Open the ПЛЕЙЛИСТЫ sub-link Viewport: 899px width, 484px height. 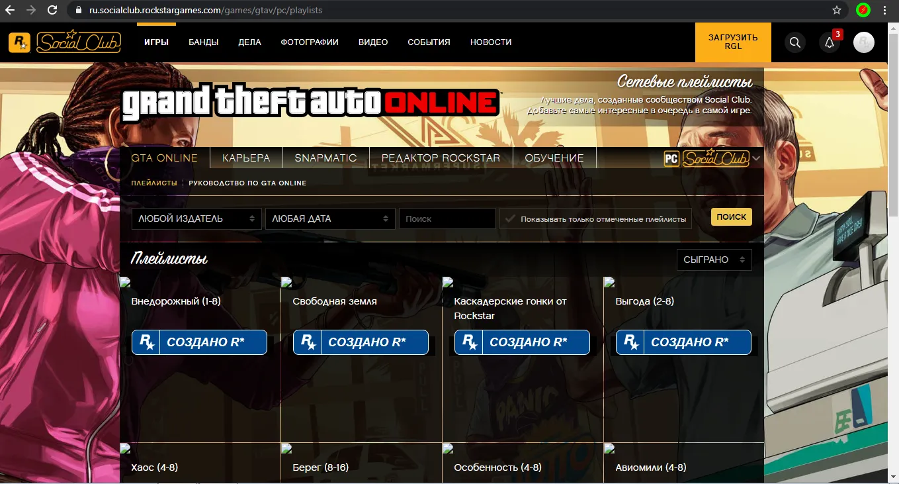pos(154,183)
